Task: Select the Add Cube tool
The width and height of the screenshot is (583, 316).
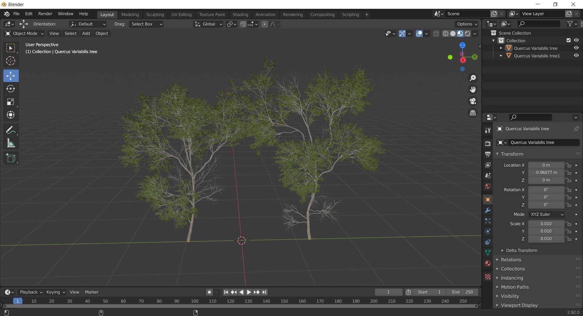Action: pyautogui.click(x=11, y=158)
